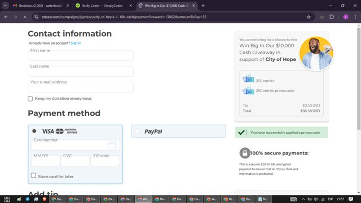This screenshot has width=361, height=203.
Task: Select the active 'Wi...' Chrome taskbar window
Action: click(x=143, y=199)
